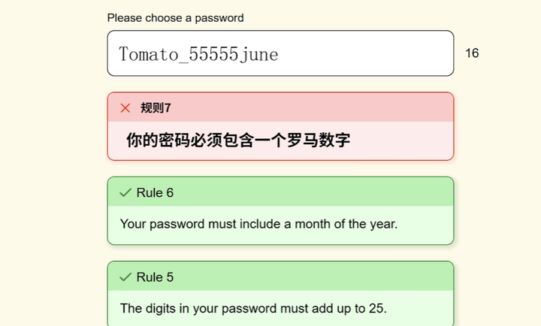Select the Rule 6 header label
Image resolution: width=541 pixels, height=326 pixels.
point(155,192)
